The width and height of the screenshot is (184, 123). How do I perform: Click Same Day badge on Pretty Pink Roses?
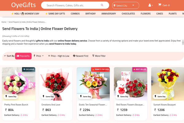click(x=11, y=96)
